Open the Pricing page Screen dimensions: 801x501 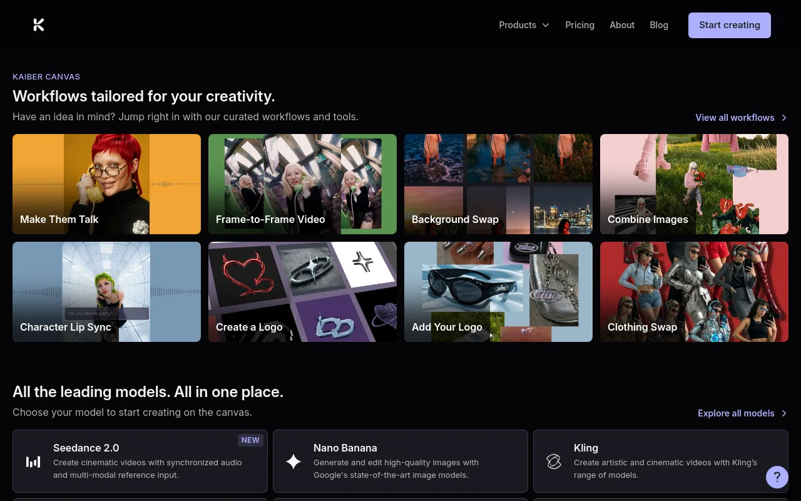pyautogui.click(x=579, y=25)
